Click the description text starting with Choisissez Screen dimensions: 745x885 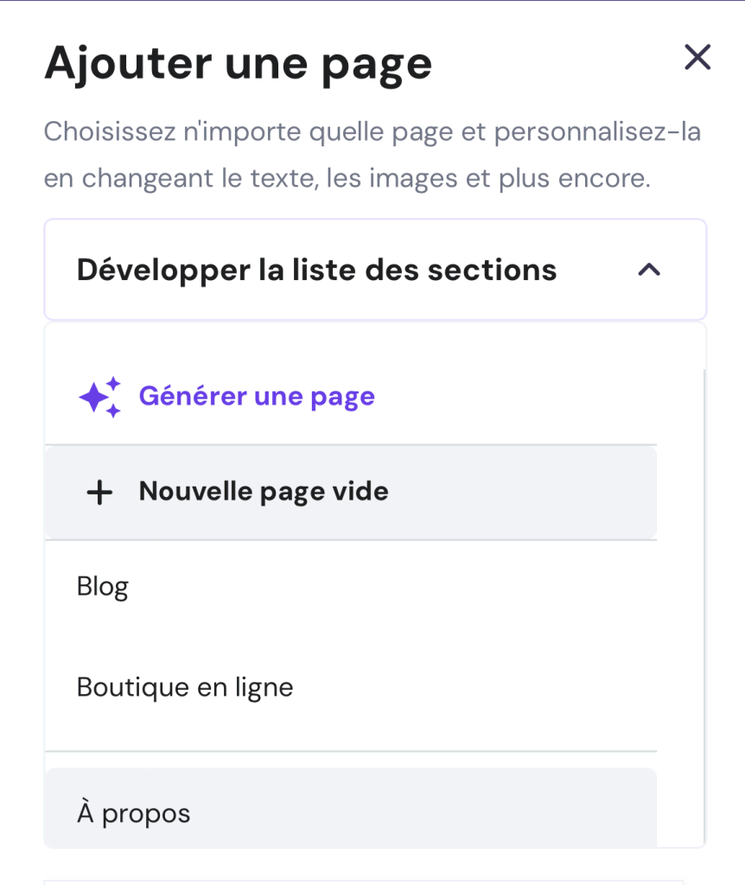tap(372, 133)
